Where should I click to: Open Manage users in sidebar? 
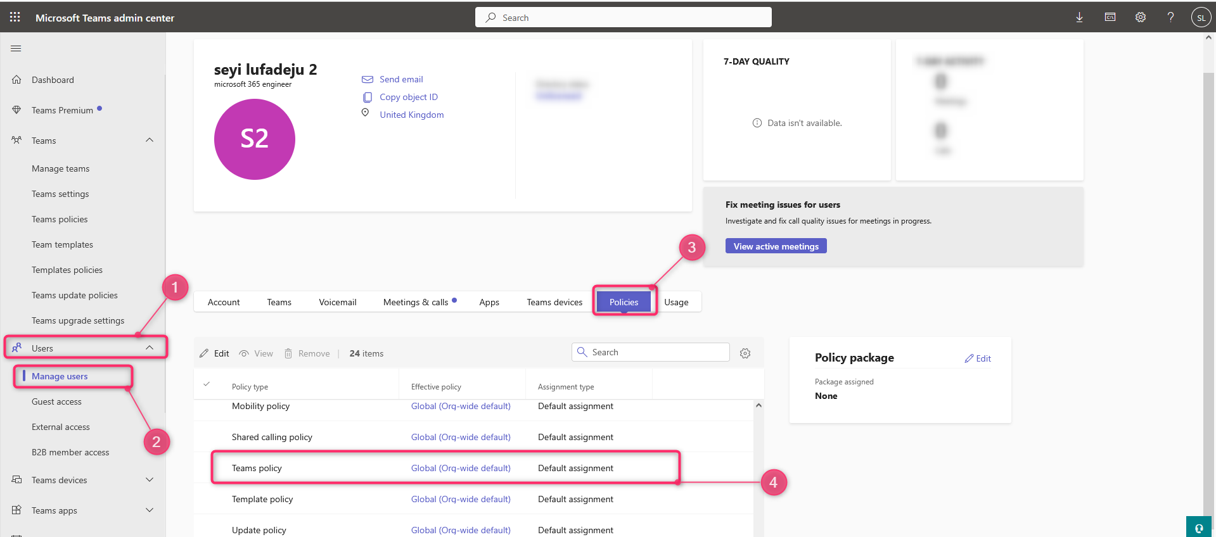point(60,376)
